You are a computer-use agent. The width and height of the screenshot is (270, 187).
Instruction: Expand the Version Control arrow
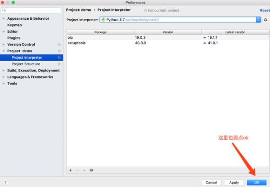pyautogui.click(x=4, y=45)
